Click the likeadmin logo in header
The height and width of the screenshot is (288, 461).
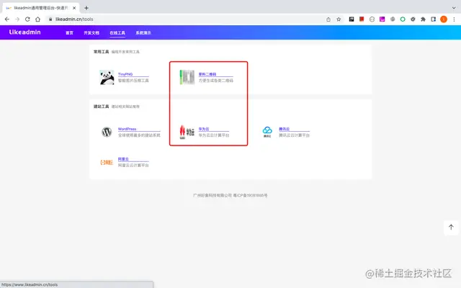click(x=25, y=32)
